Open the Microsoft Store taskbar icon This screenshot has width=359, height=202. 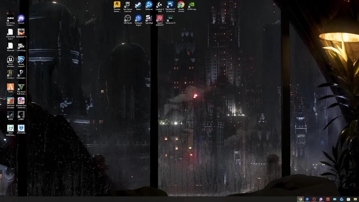[x=348, y=199]
